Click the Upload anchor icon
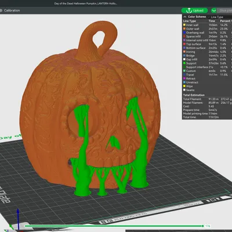 point(189,10)
